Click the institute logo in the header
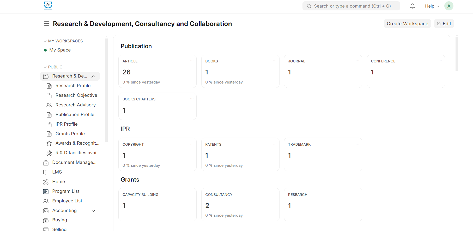Viewport: 473px width, 231px height. click(48, 6)
